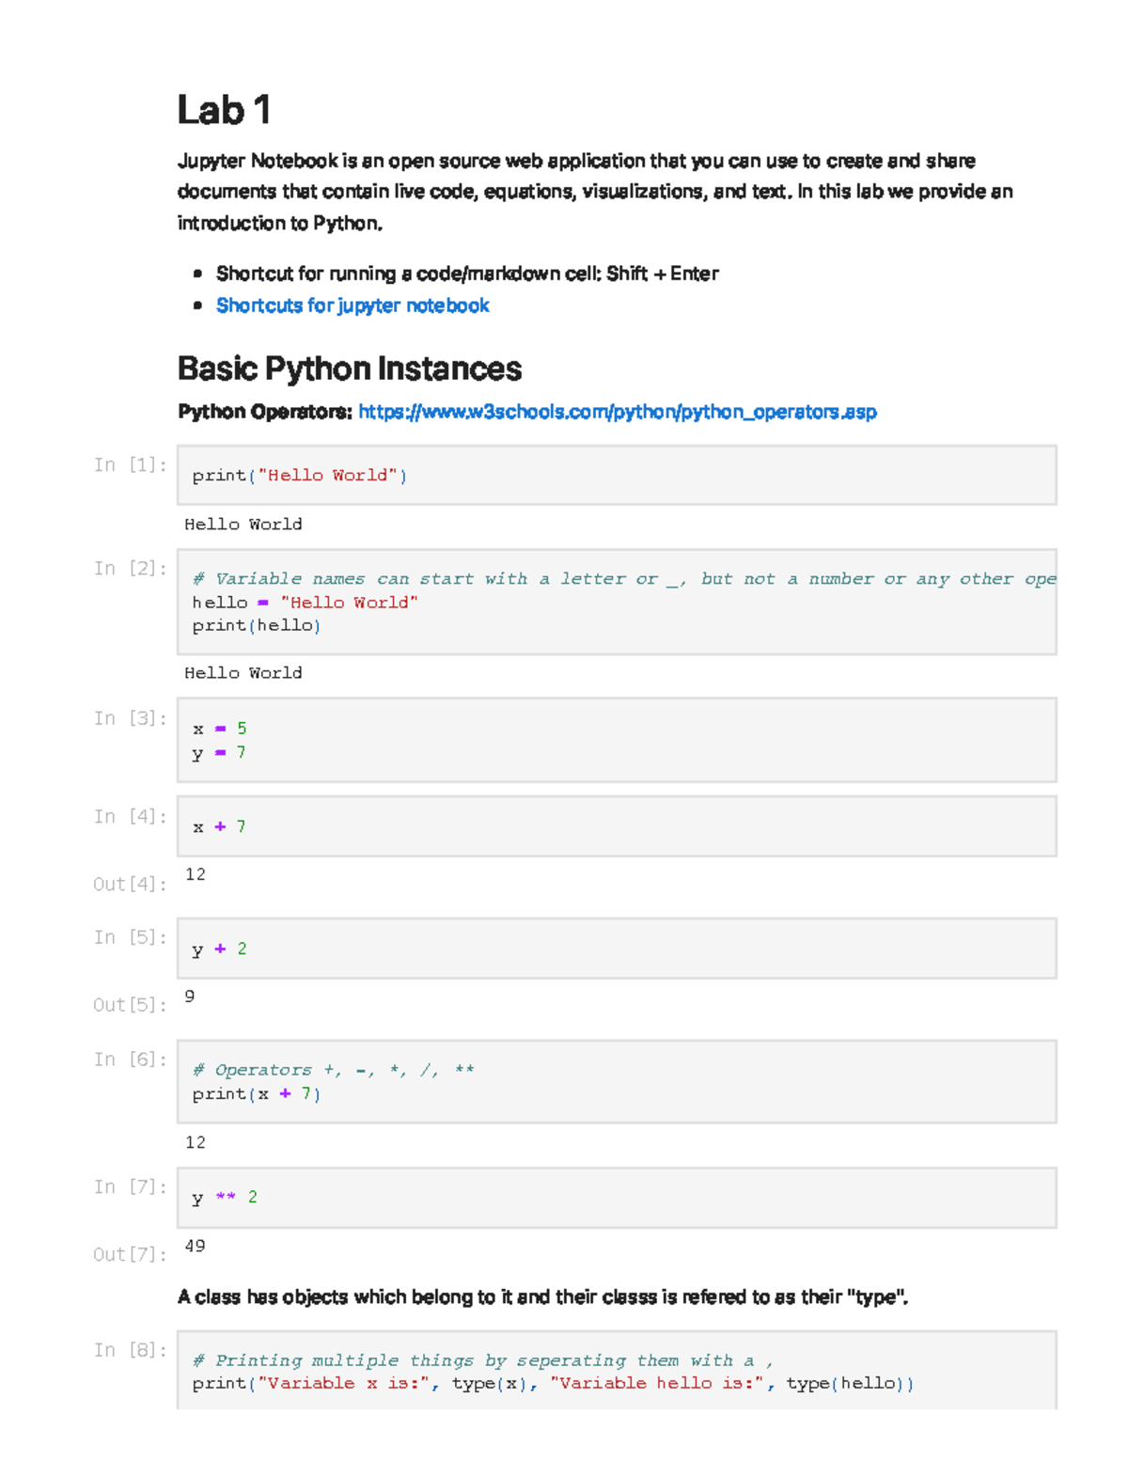
Task: Click the y ** 2 code cell
Action: 616,1198
